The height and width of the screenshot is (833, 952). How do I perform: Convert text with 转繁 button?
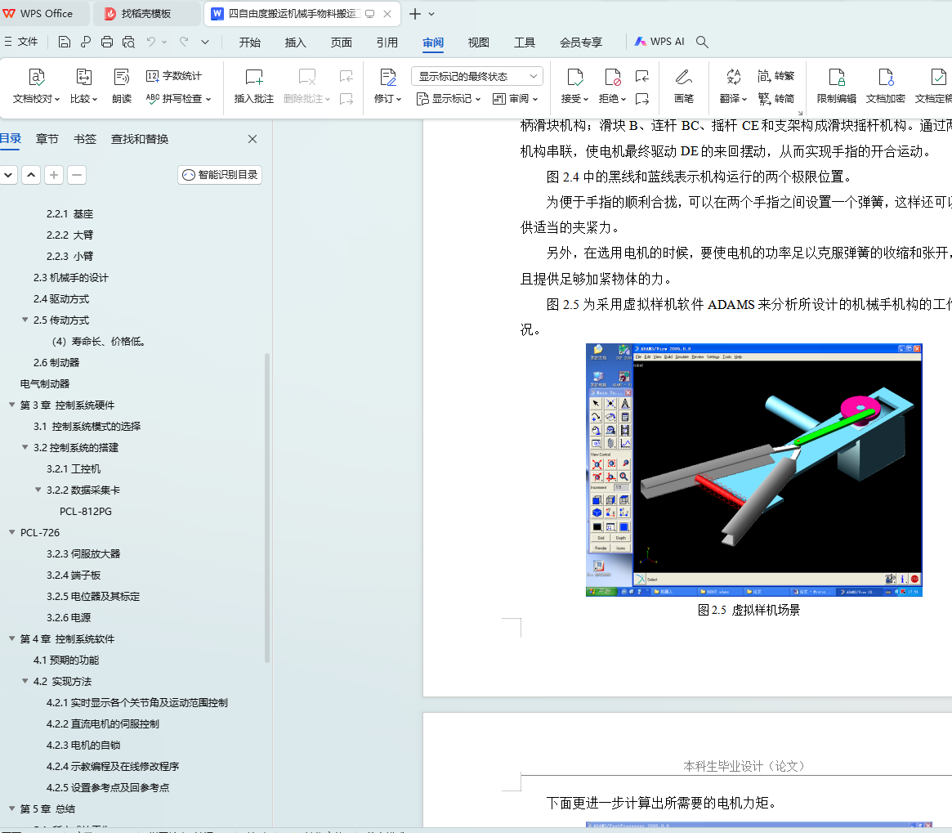776,76
